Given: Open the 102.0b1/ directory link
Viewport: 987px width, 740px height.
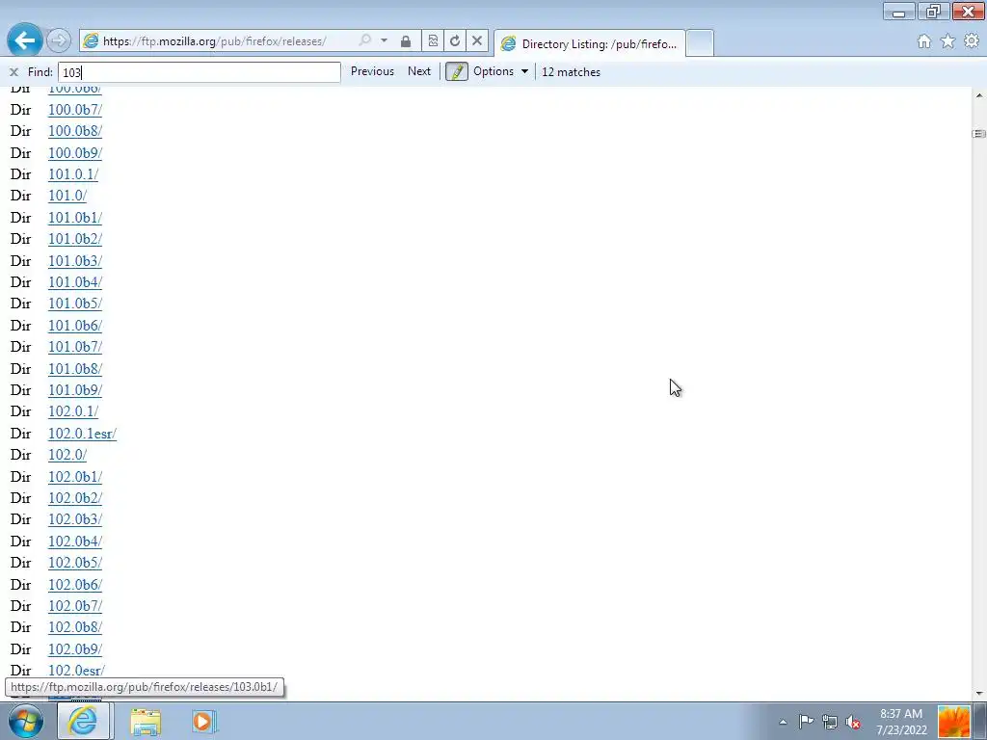Looking at the screenshot, I should (x=75, y=477).
